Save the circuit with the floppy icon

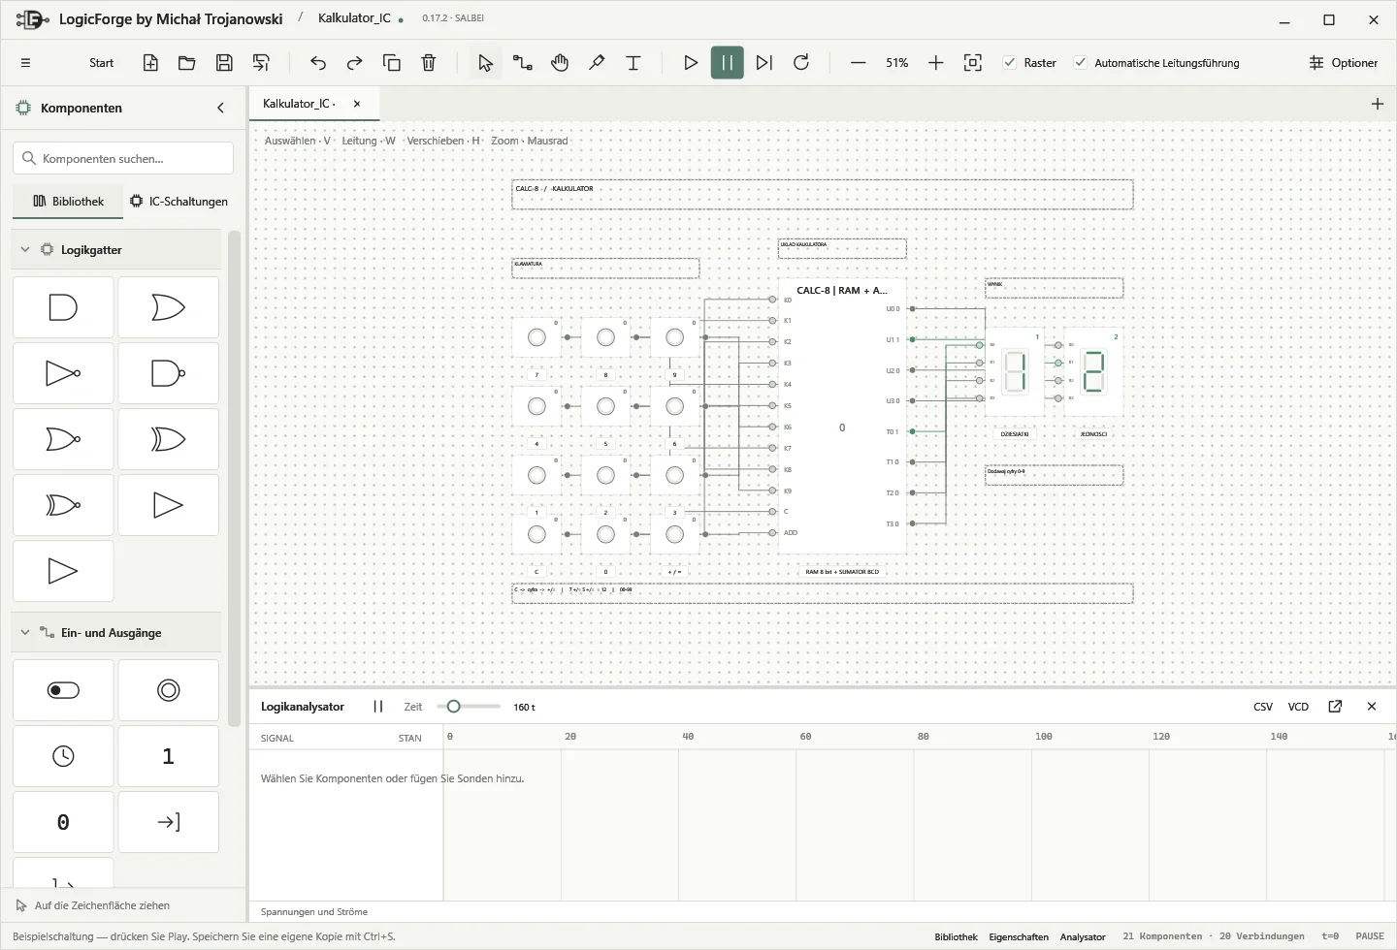(224, 63)
